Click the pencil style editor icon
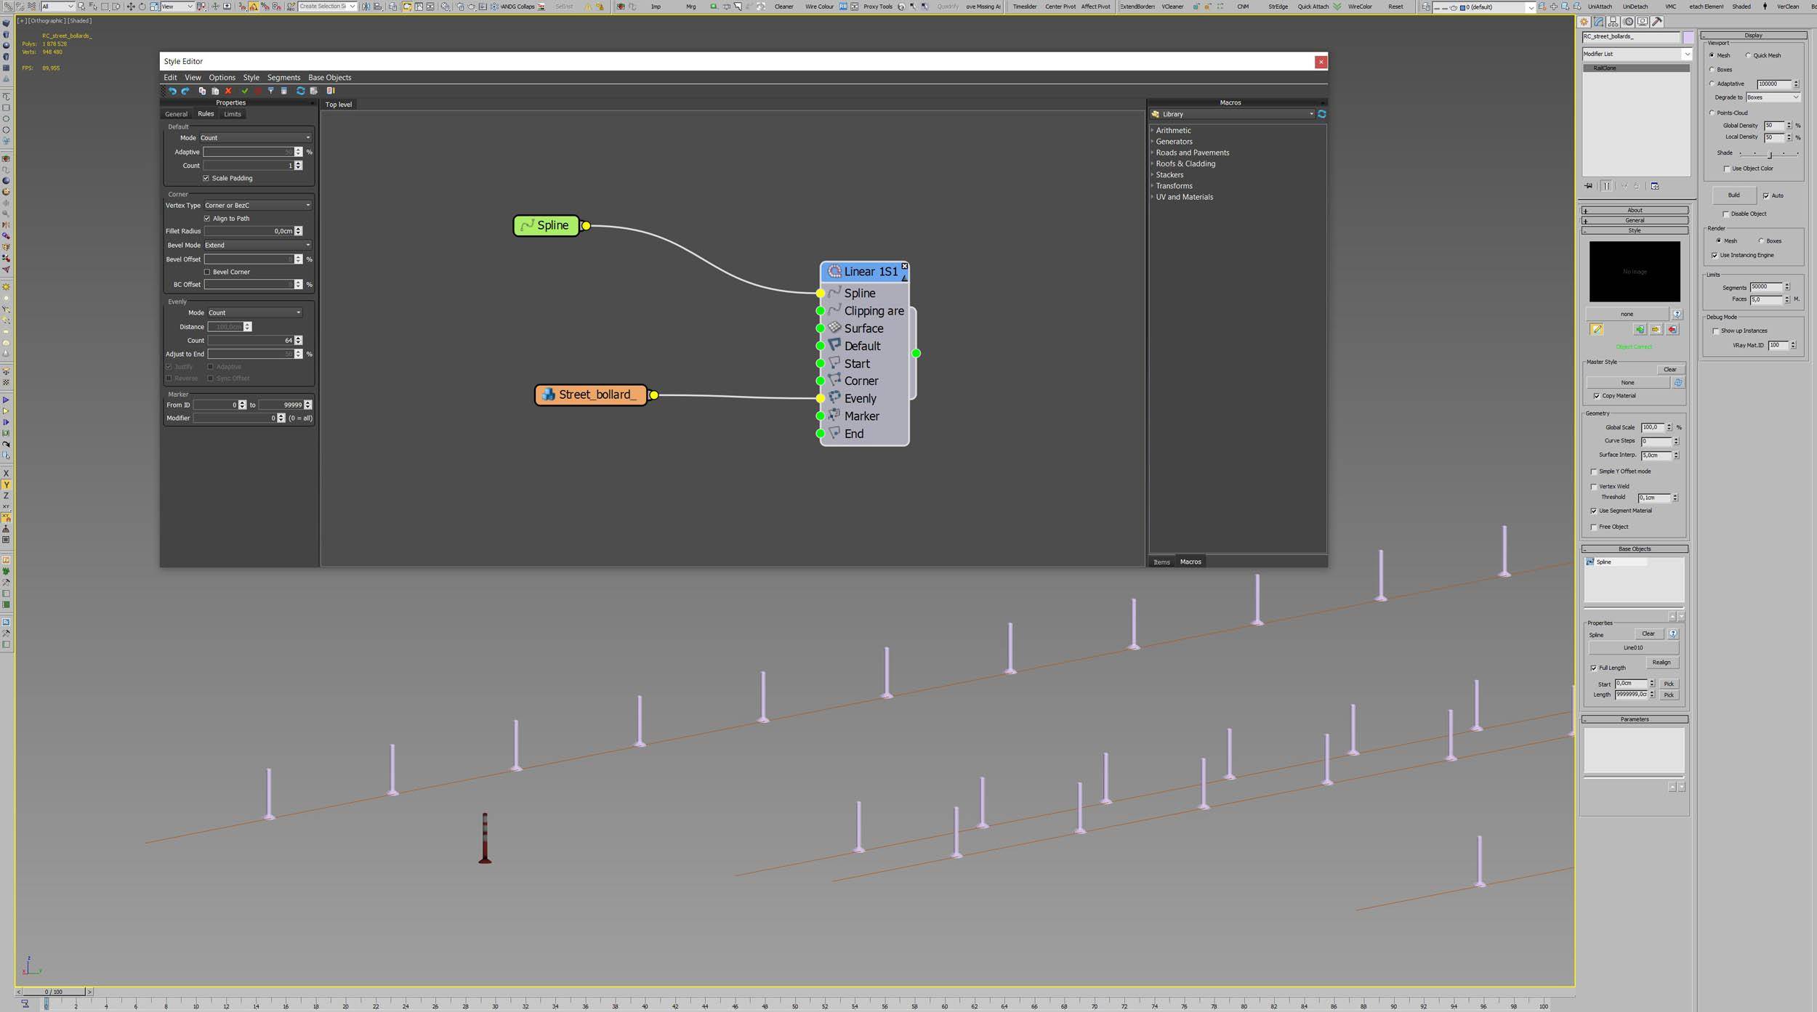 click(1596, 330)
